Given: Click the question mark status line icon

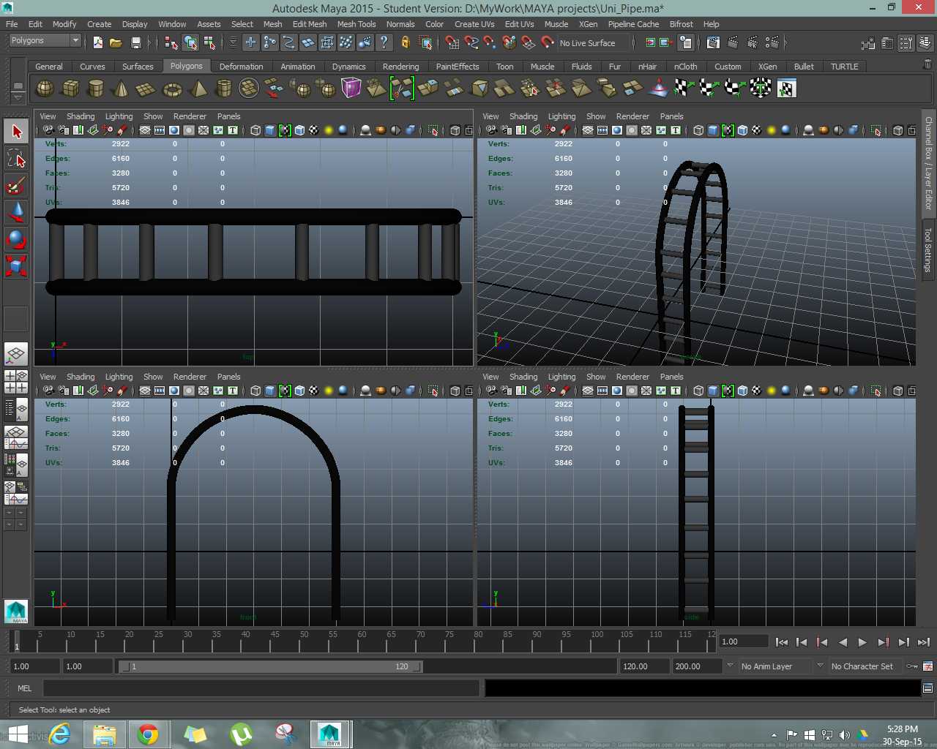Looking at the screenshot, I should coord(384,42).
